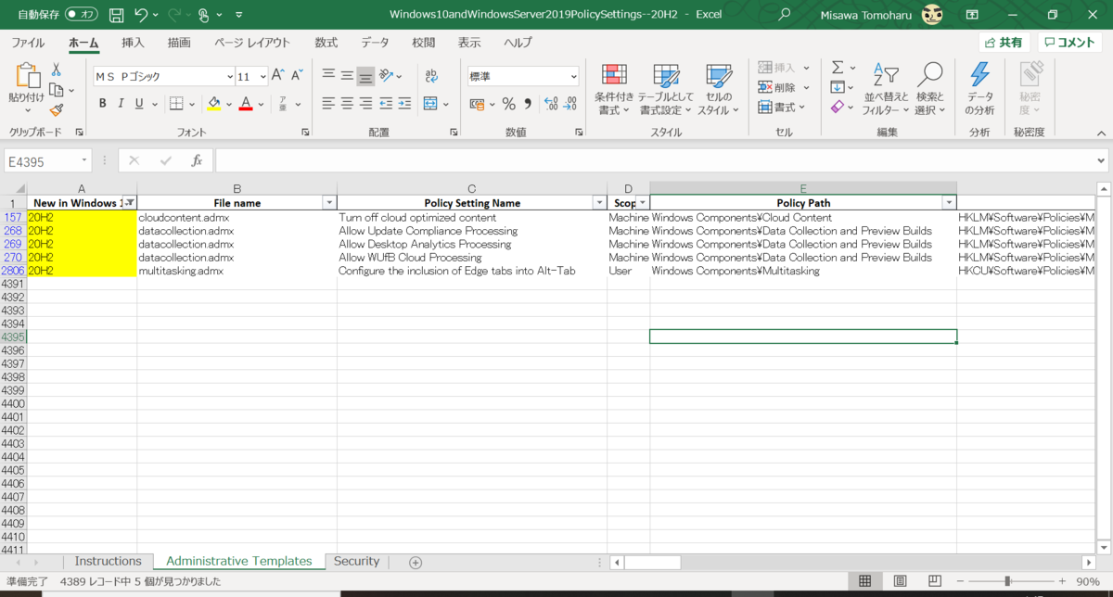The image size is (1113, 597).
Task: Click the Undo arrow icon
Action: (141, 15)
